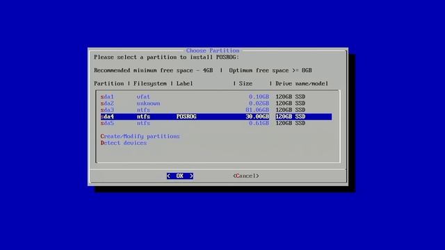445x250 pixels.
Task: Pick the highlighted sda4 POSROG partition
Action: 216,117
